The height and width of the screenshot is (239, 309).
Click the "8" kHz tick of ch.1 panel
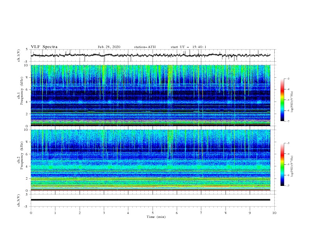(x=27, y=77)
